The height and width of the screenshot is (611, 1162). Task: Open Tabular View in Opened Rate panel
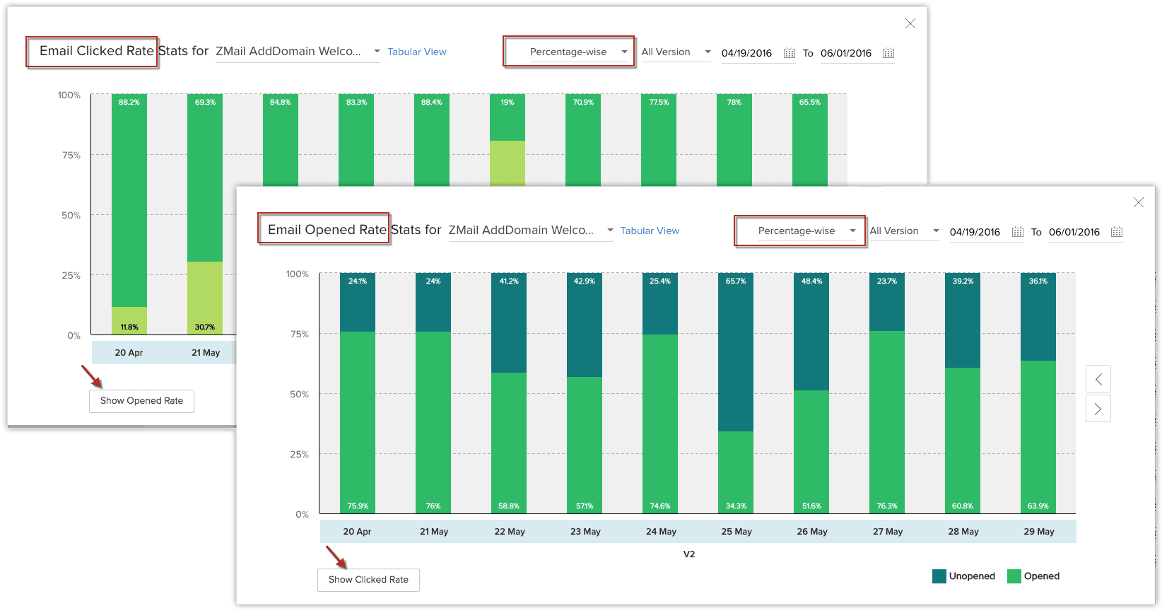pyautogui.click(x=650, y=231)
